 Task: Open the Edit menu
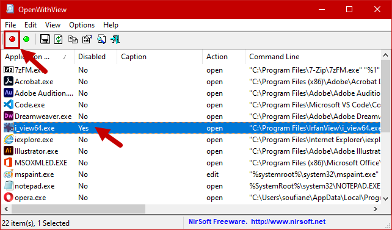coord(31,25)
